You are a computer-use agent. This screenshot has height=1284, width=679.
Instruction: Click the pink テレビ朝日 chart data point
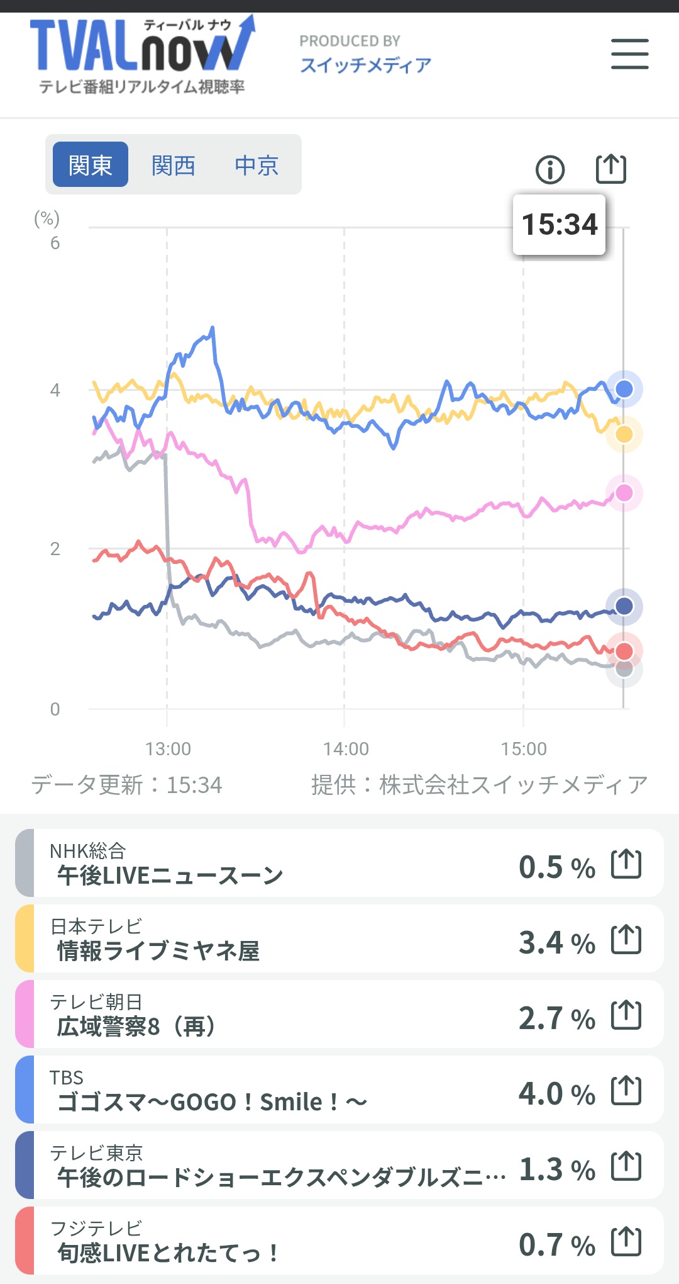[x=624, y=492]
